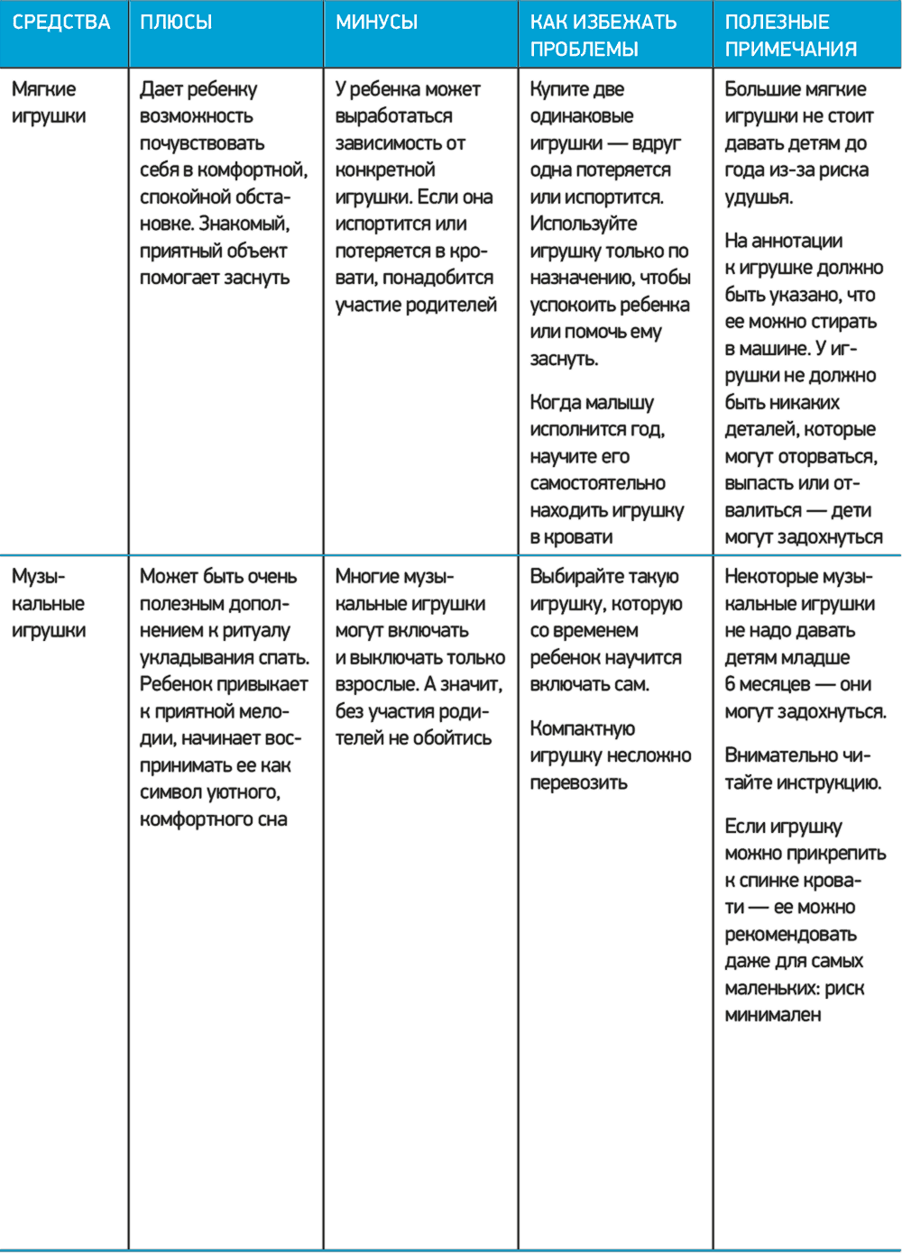Viewport: 902px width, 1253px height.
Task: Click the ПОЛЕЗНЫЕ ПРИМЕЧАНИЯ column header
Action: [x=790, y=35]
